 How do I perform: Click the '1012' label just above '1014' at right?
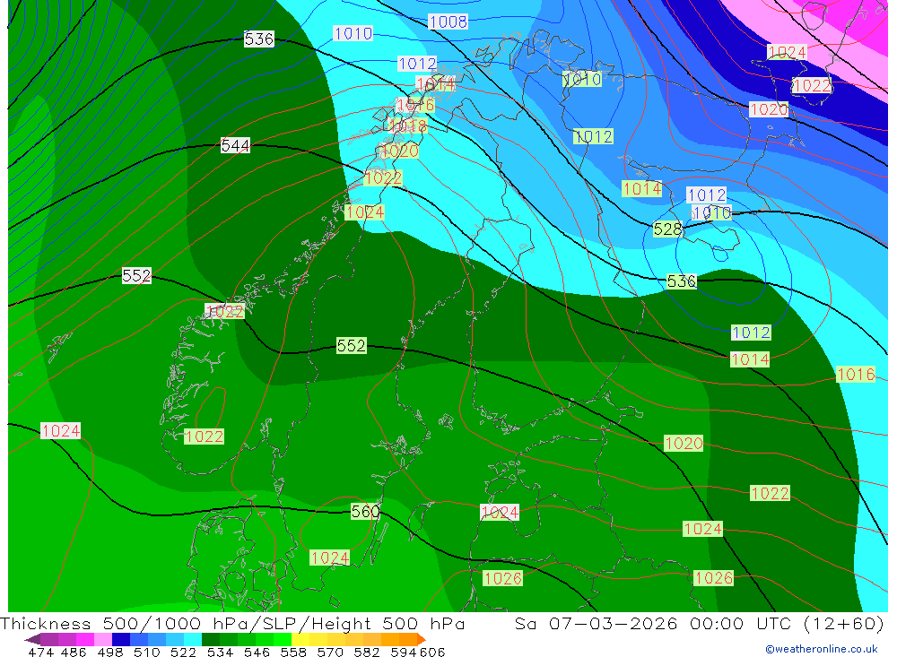tap(751, 333)
